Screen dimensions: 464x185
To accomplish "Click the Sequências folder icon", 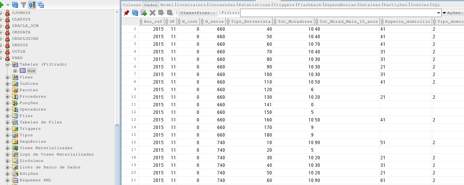I will tap(15, 141).
